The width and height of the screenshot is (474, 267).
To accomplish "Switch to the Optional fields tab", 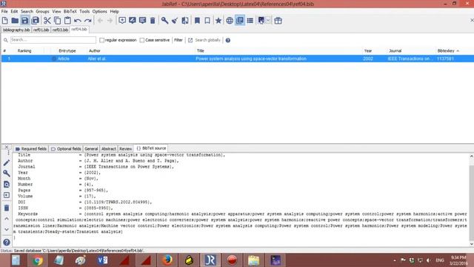I will click(66, 148).
